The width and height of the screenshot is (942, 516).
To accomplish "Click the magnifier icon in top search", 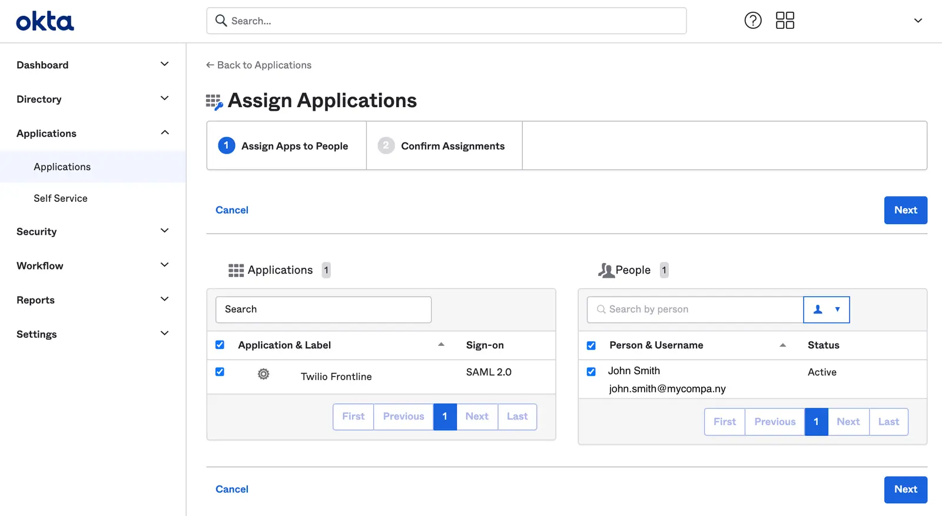I will pos(221,21).
